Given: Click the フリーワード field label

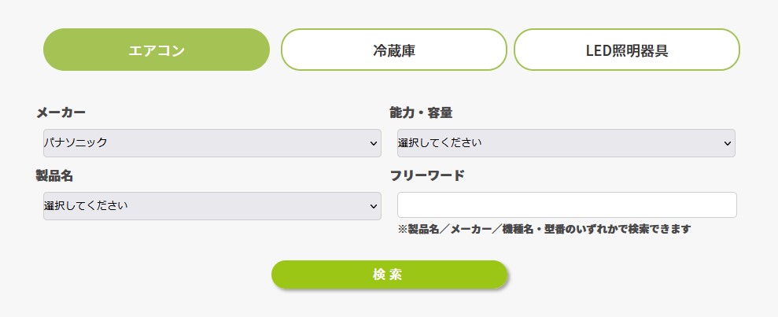Looking at the screenshot, I should [427, 175].
